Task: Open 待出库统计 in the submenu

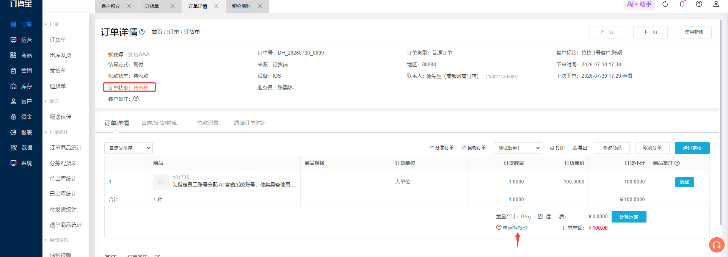Action: [63, 179]
